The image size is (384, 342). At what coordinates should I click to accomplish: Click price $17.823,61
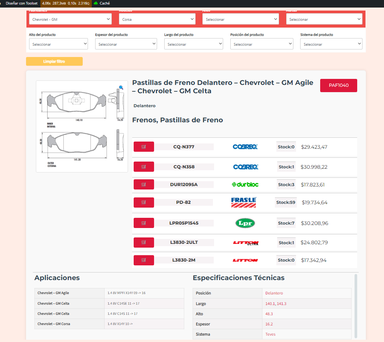point(313,185)
